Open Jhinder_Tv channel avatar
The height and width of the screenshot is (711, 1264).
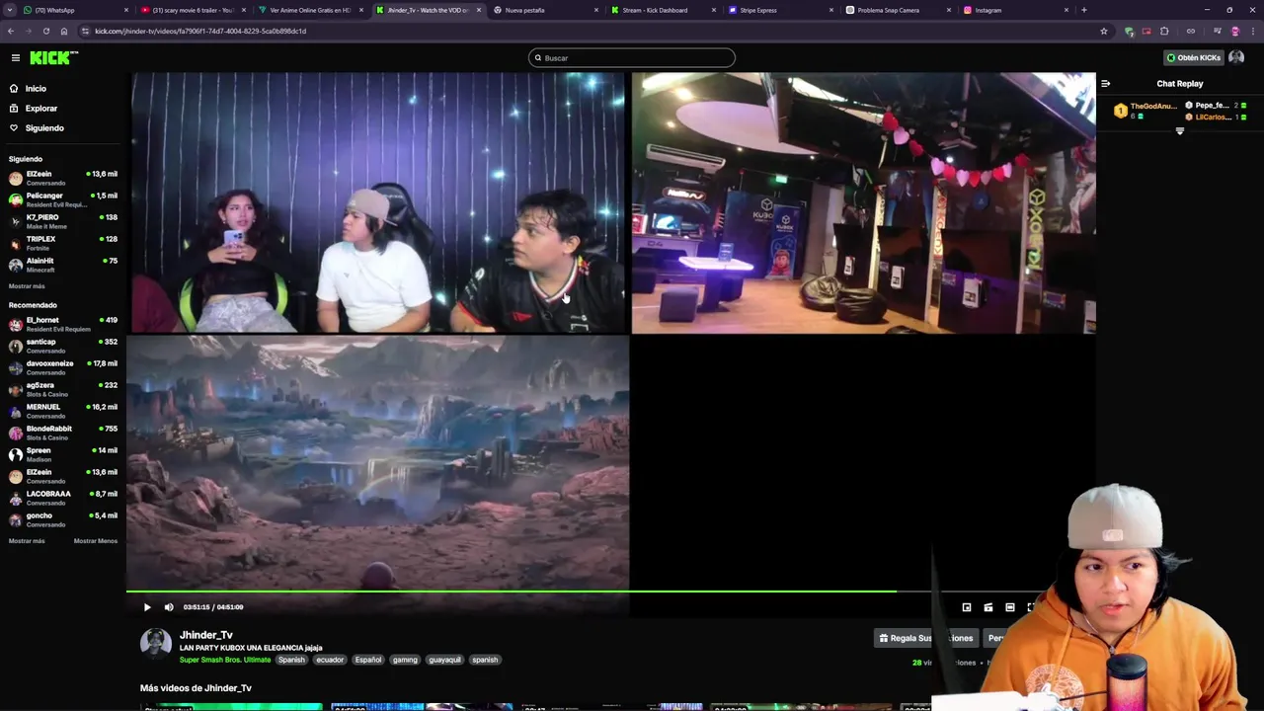point(156,643)
